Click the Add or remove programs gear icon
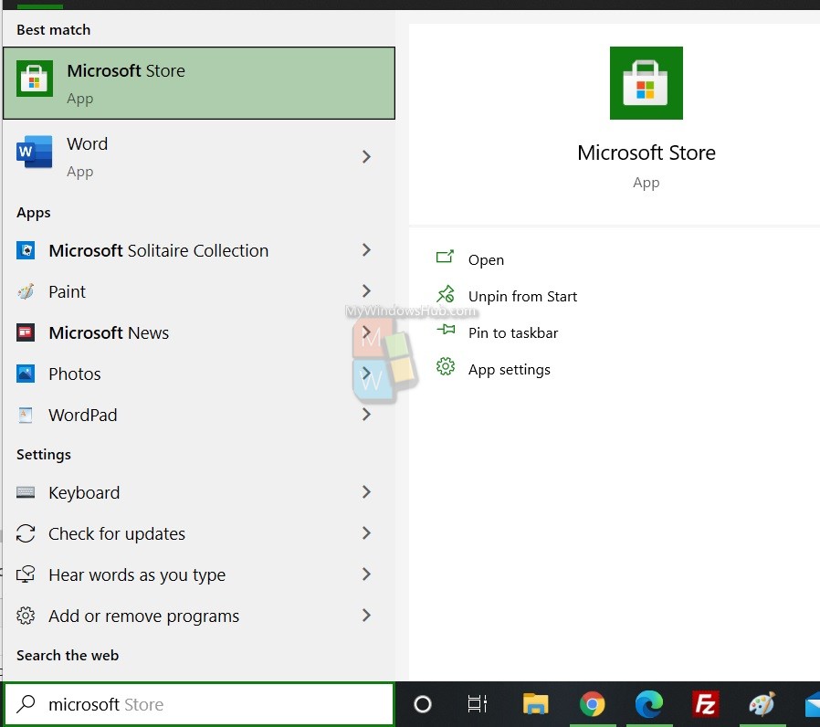 (x=26, y=616)
